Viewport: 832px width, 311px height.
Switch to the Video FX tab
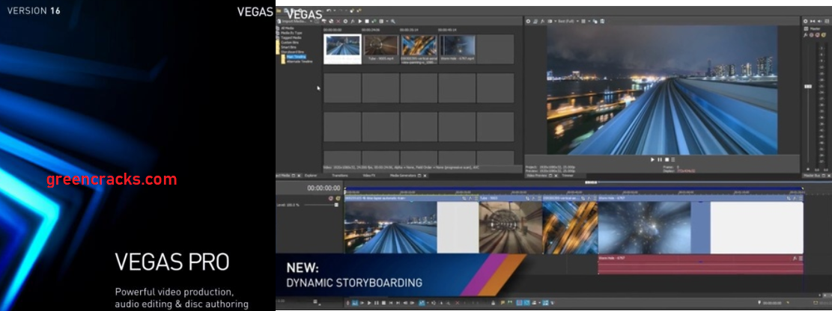pyautogui.click(x=368, y=176)
